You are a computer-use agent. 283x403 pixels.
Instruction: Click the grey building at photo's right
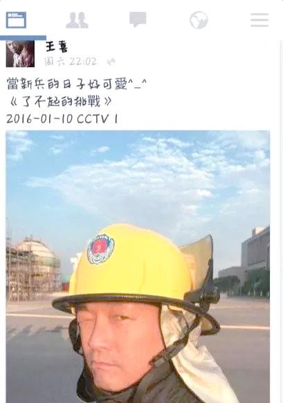[255, 260]
